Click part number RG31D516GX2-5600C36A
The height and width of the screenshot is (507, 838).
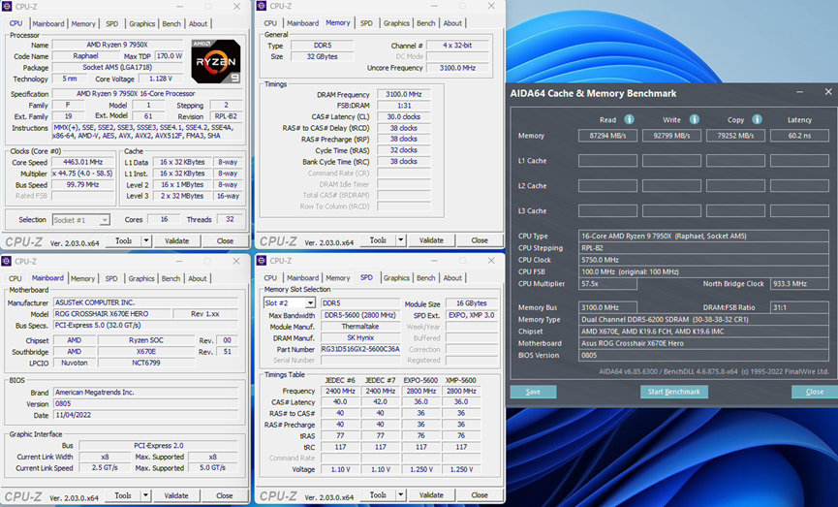click(360, 349)
